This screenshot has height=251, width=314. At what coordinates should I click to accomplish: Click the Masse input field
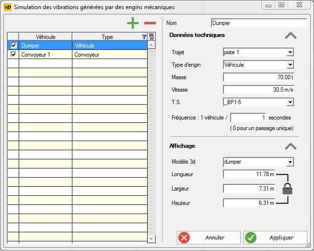tap(258, 77)
